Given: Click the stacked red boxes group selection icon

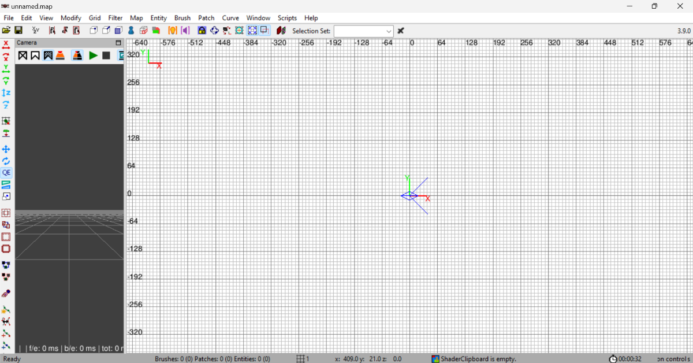Looking at the screenshot, I should 144,30.
